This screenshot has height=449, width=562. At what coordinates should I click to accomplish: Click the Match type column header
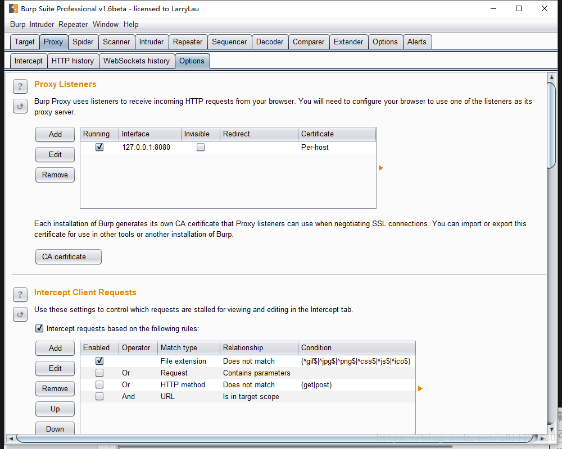[189, 347]
